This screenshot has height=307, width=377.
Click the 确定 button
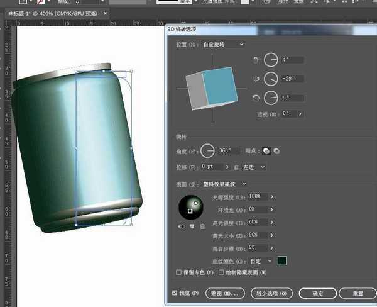coord(317,293)
